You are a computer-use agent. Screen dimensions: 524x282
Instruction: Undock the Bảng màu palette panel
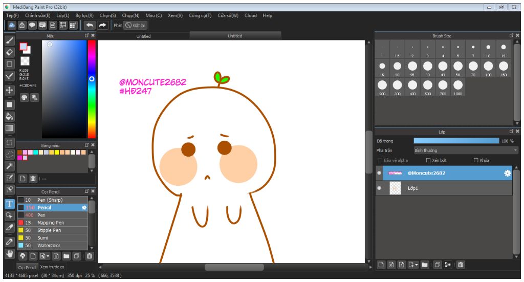[x=87, y=145]
